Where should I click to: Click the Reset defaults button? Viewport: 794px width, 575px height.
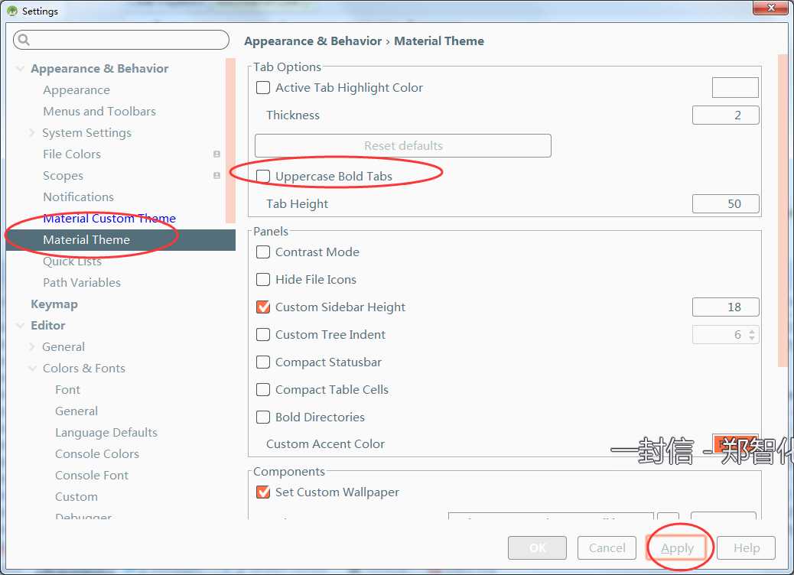tap(403, 146)
